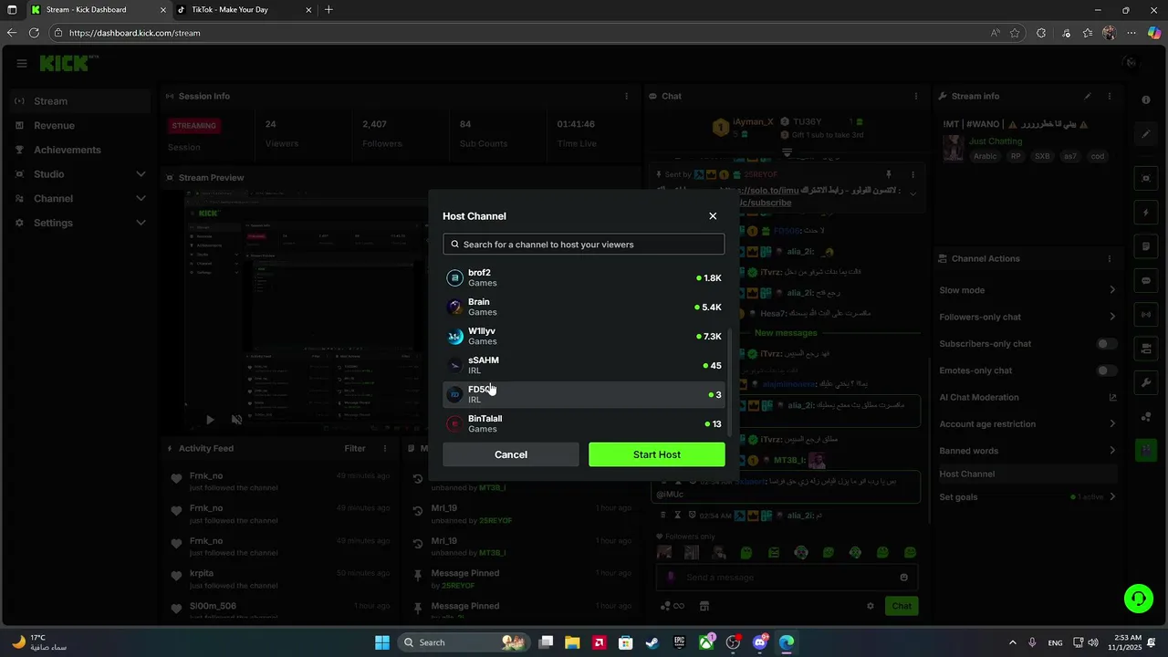Expand Banned words settings

(x=1112, y=451)
